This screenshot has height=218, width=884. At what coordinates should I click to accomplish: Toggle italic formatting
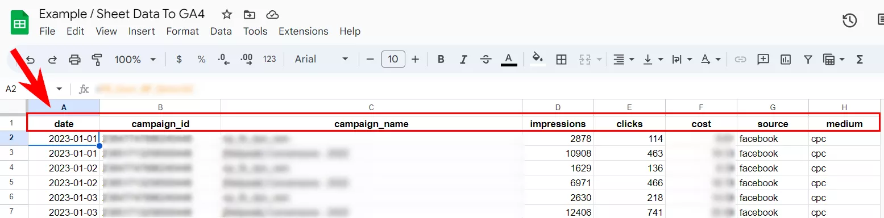(x=463, y=59)
